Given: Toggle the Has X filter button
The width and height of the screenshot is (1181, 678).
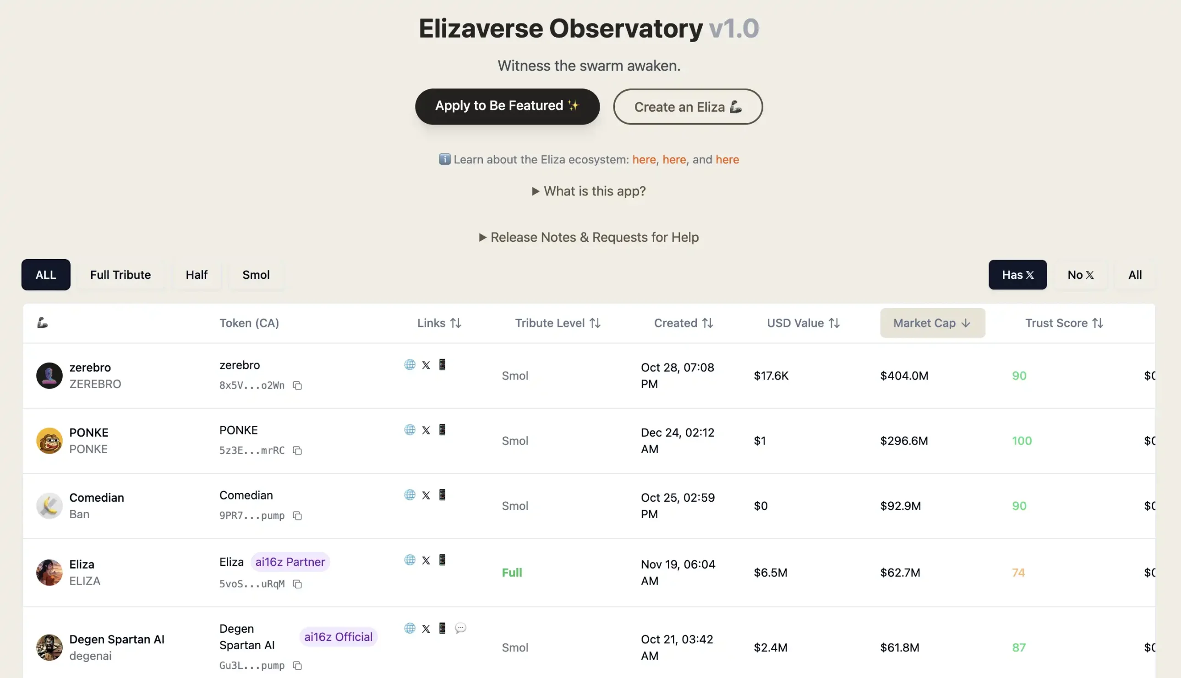Looking at the screenshot, I should pos(1017,274).
